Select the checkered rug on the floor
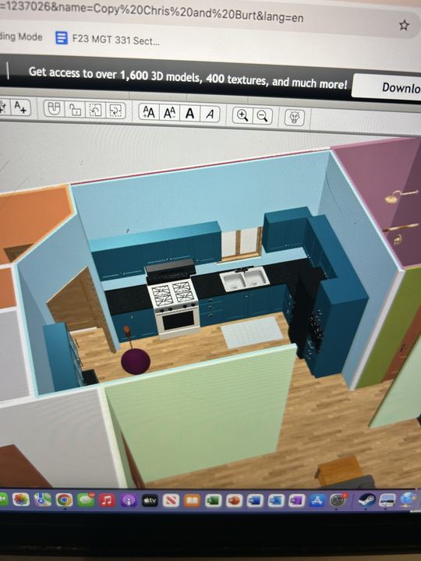Viewport: 421px width, 561px height. point(252,332)
